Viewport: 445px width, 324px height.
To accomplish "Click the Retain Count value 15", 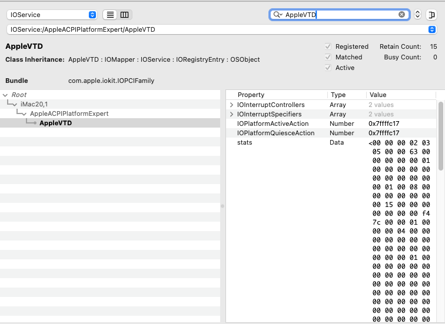I will tap(433, 46).
